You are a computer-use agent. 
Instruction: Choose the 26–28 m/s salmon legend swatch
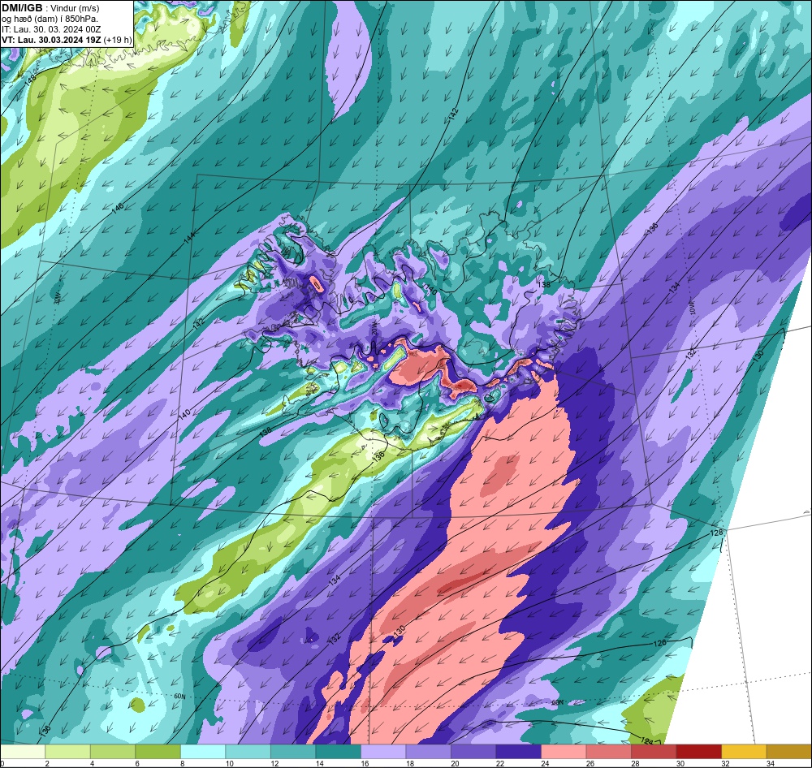(608, 752)
